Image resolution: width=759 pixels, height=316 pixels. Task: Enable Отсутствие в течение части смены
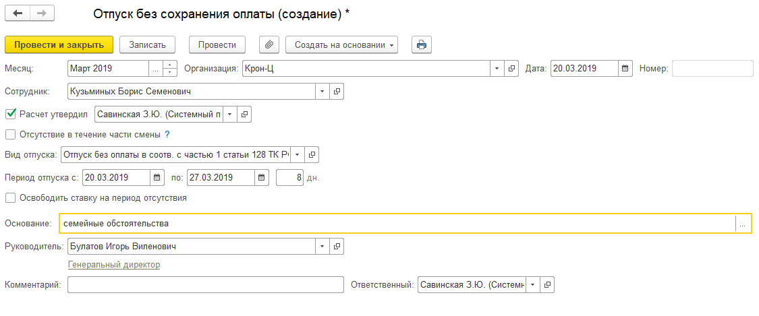click(x=10, y=134)
